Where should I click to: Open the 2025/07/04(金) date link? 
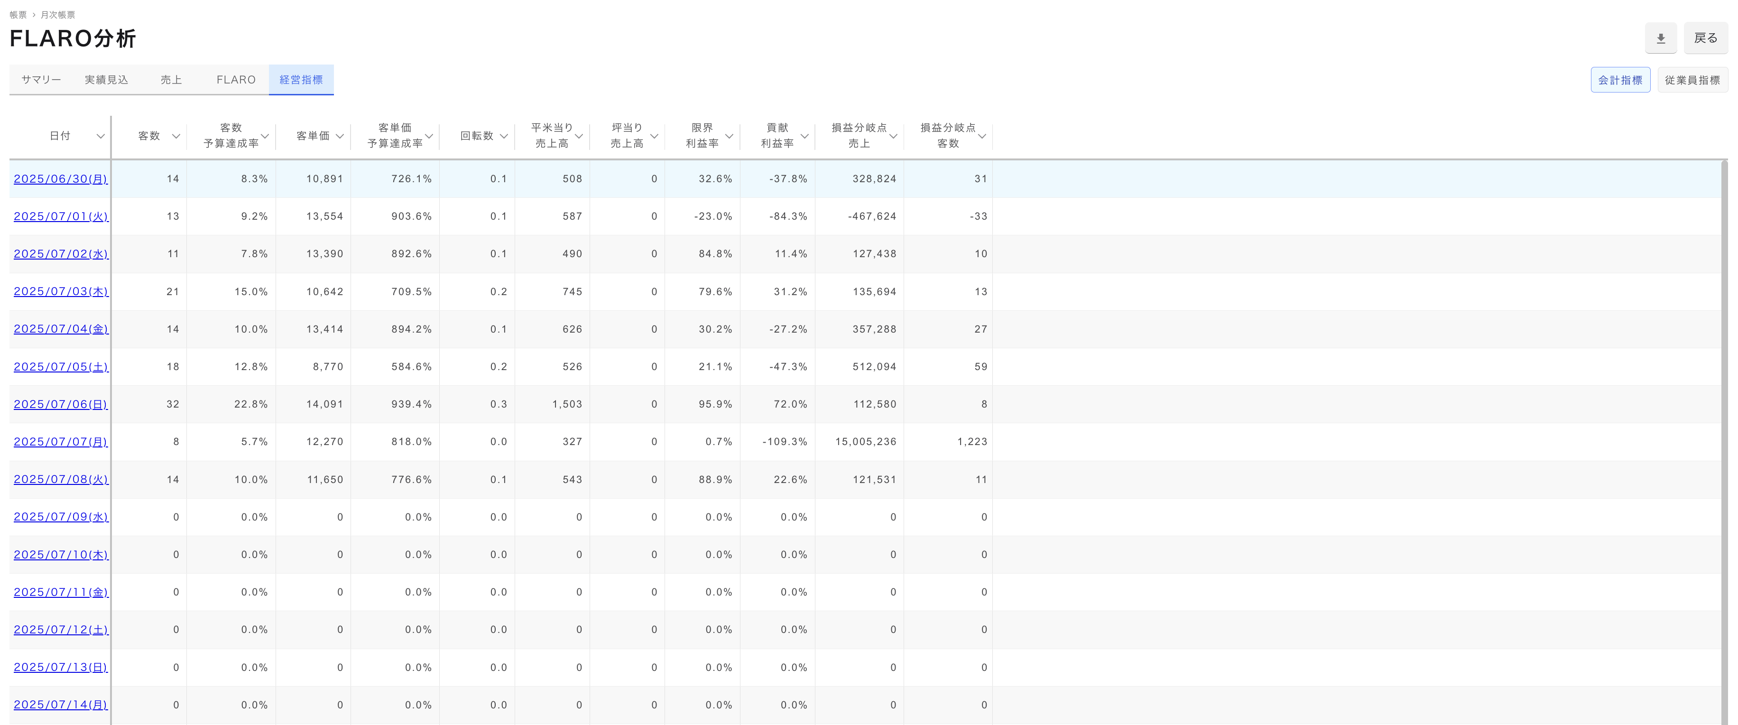click(61, 329)
